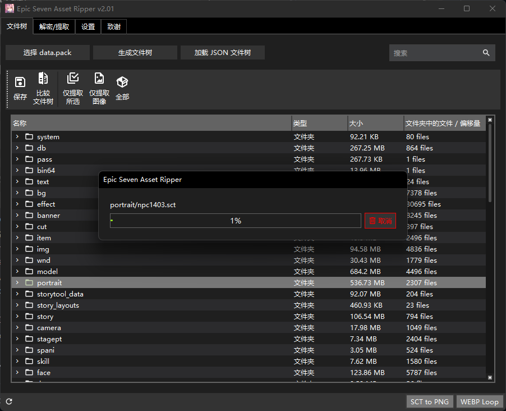
Task: Click the scrollbar down arrow in file tree
Action: click(x=490, y=377)
